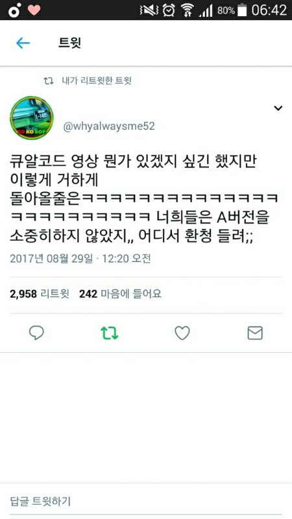Image resolution: width=292 pixels, height=519 pixels.
Task: Tap the alarm clock status icon
Action: click(x=169, y=10)
